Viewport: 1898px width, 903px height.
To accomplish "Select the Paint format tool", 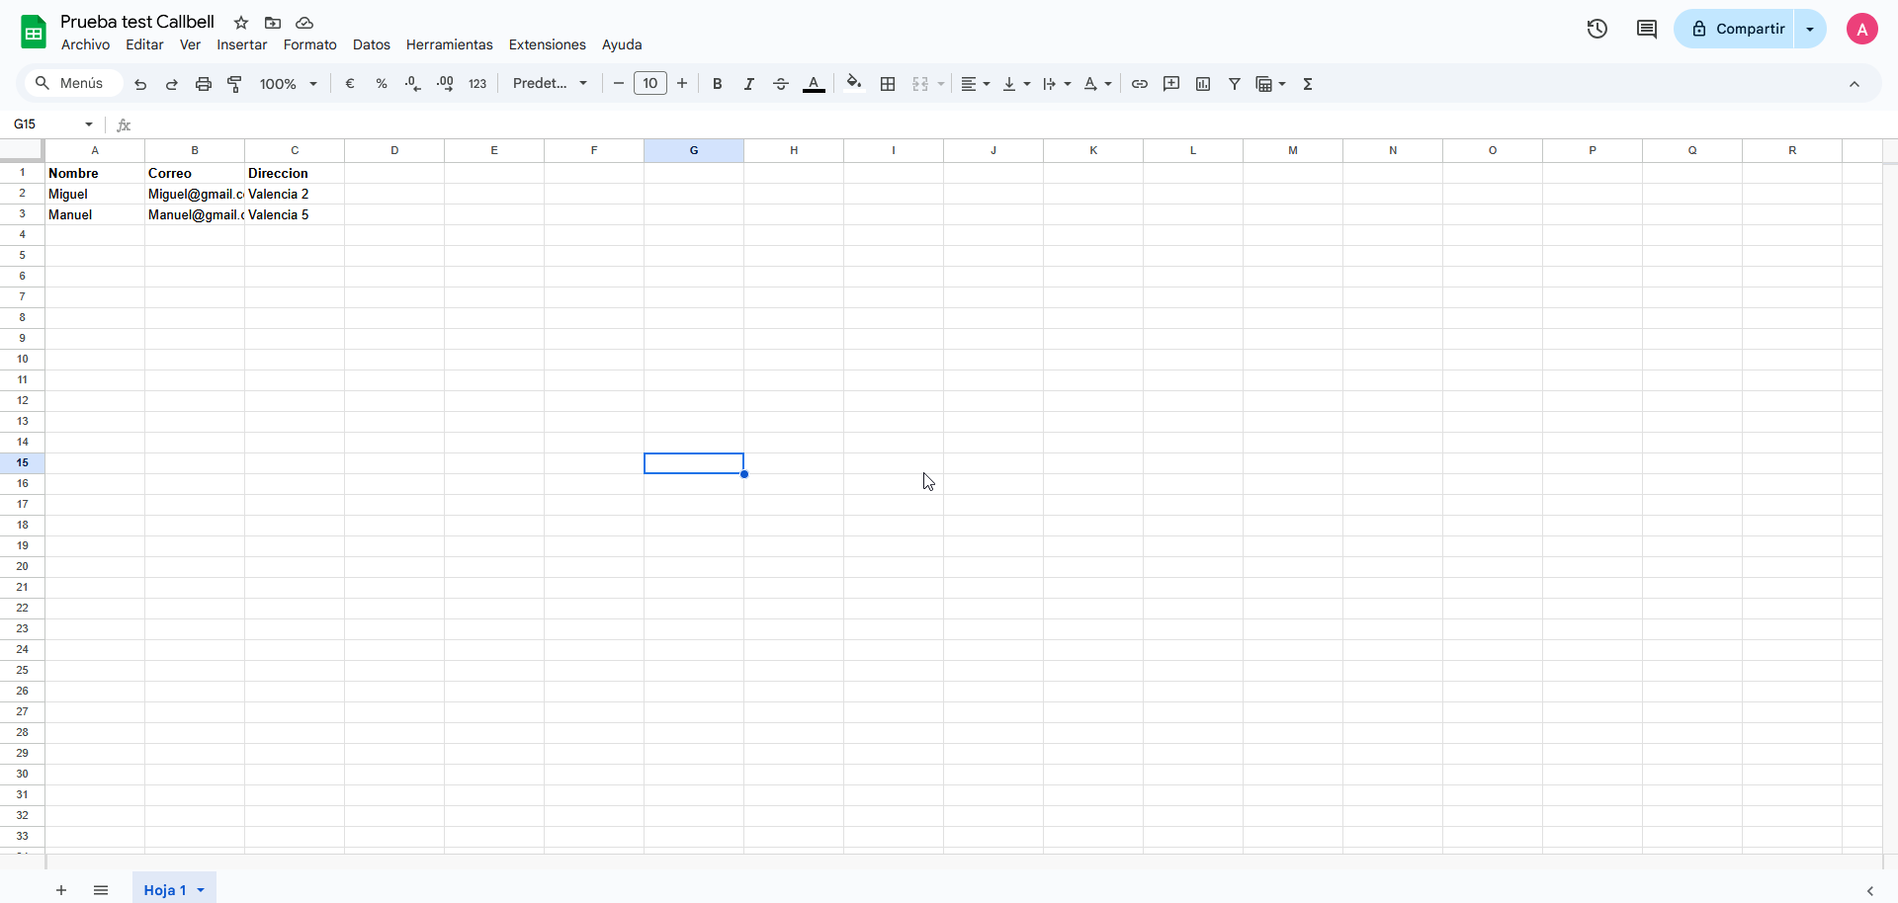I will click(x=235, y=84).
